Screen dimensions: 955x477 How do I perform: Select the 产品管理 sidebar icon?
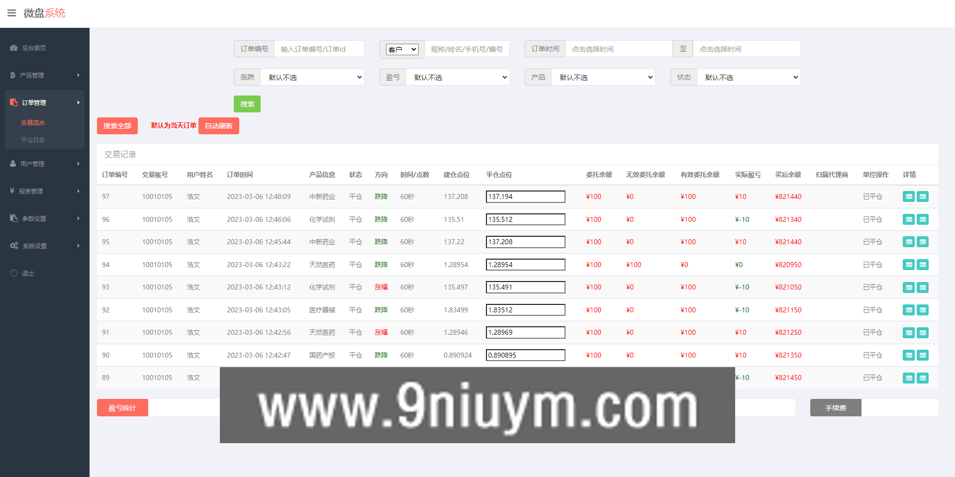tap(13, 75)
